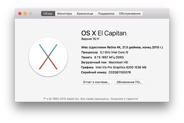The width and height of the screenshot is (184, 123).
Task: Click the iMac Retina 4K model line
Action: tap(122, 47)
